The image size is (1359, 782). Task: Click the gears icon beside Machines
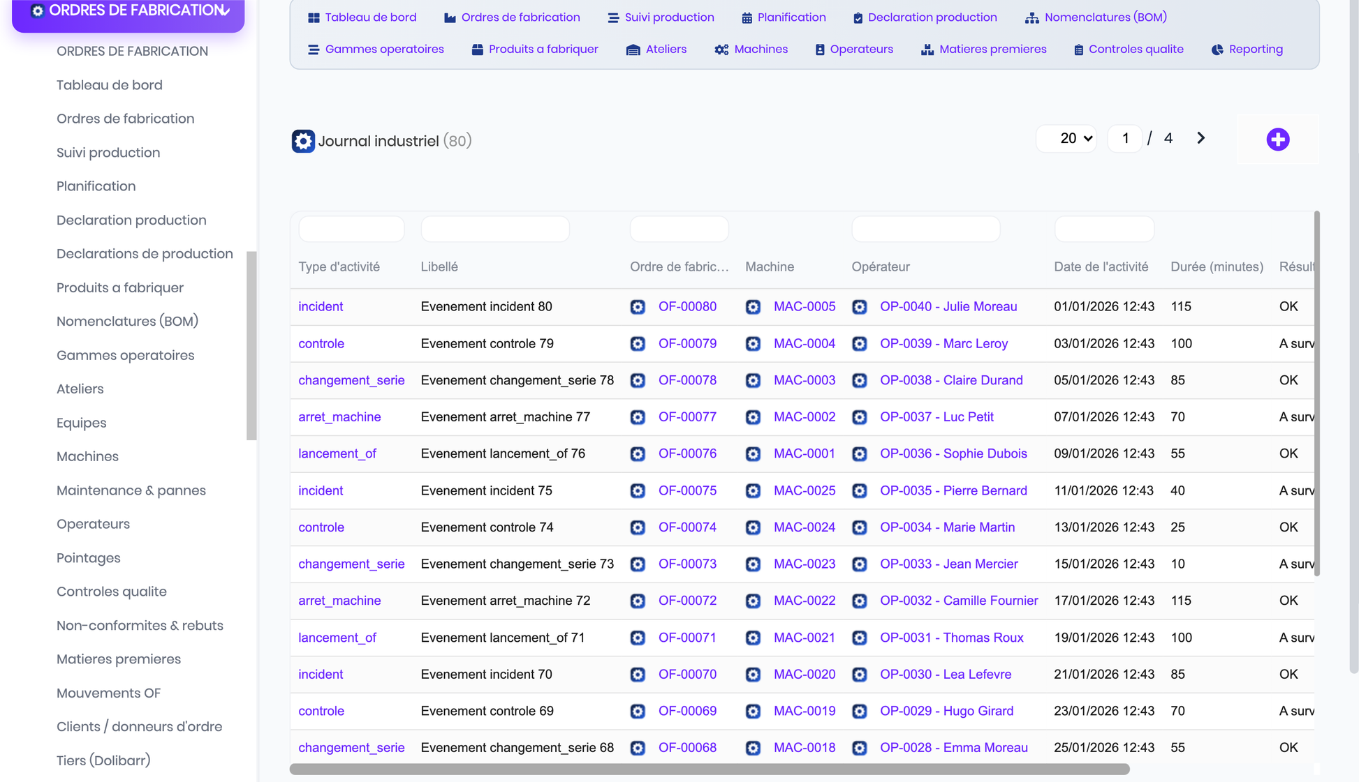click(721, 50)
